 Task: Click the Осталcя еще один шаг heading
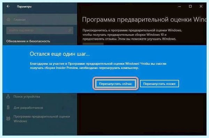point(60,54)
